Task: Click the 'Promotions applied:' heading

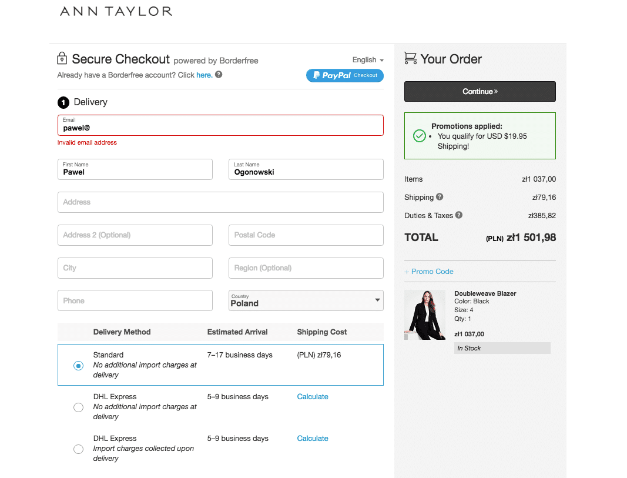Action: [x=467, y=126]
